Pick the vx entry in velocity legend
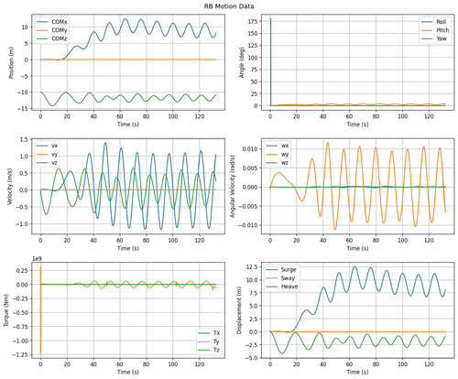This screenshot has width=458, height=379. (x=48, y=146)
